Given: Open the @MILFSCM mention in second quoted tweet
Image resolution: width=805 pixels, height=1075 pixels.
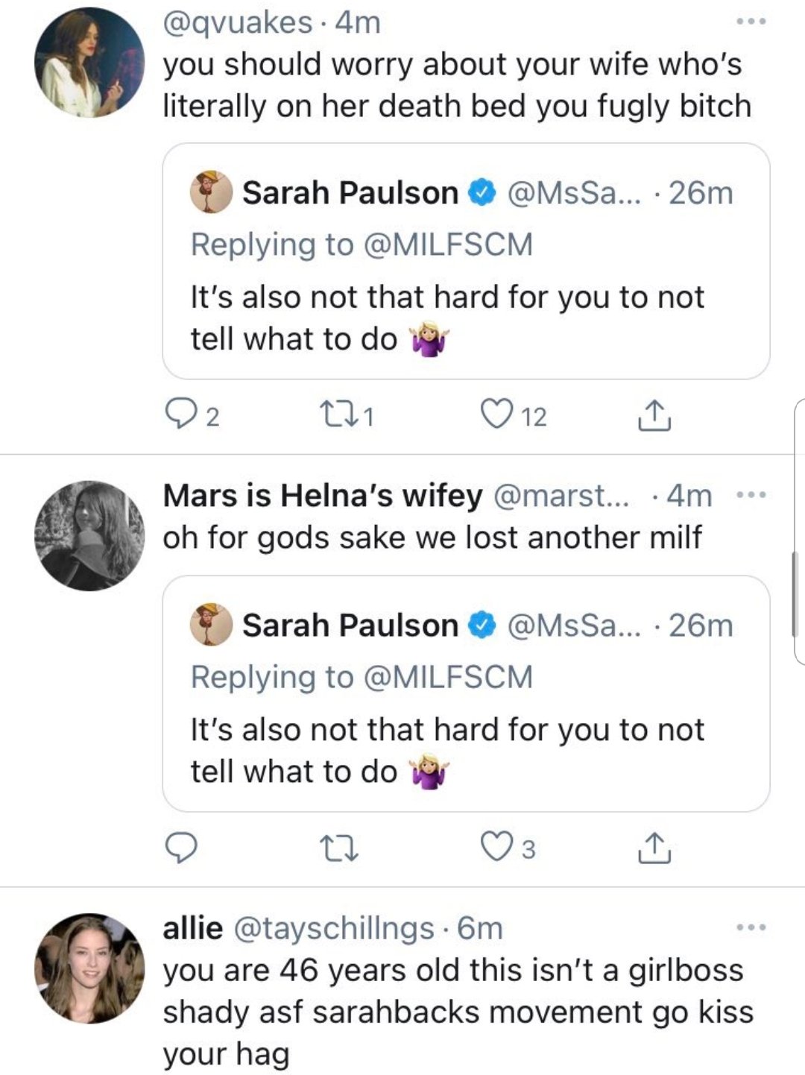Looking at the screenshot, I should pos(447,677).
